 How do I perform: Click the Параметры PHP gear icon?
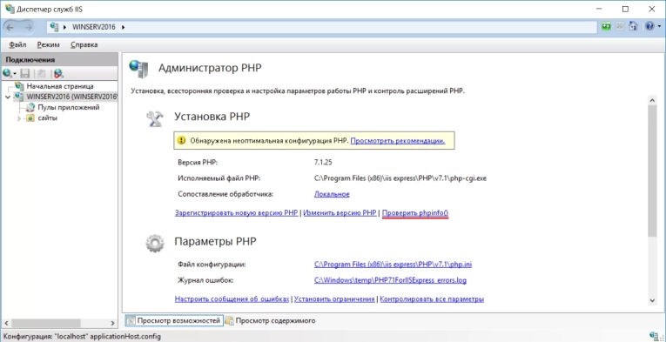[154, 244]
